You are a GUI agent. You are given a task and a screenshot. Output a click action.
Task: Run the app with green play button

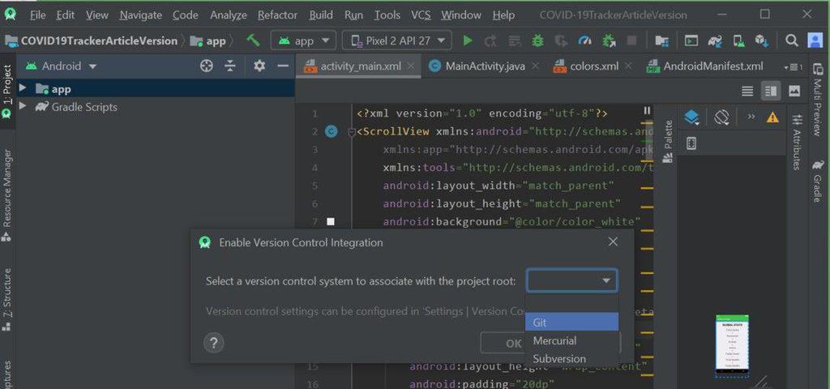coord(468,41)
